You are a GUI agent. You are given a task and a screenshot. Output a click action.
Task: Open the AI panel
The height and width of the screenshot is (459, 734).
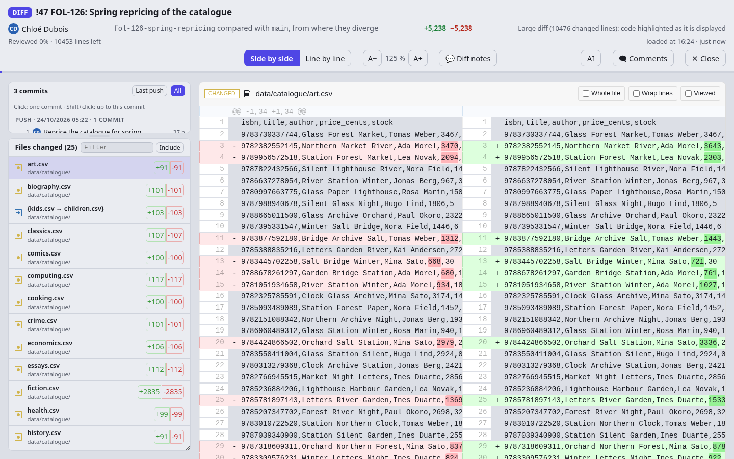[591, 59]
